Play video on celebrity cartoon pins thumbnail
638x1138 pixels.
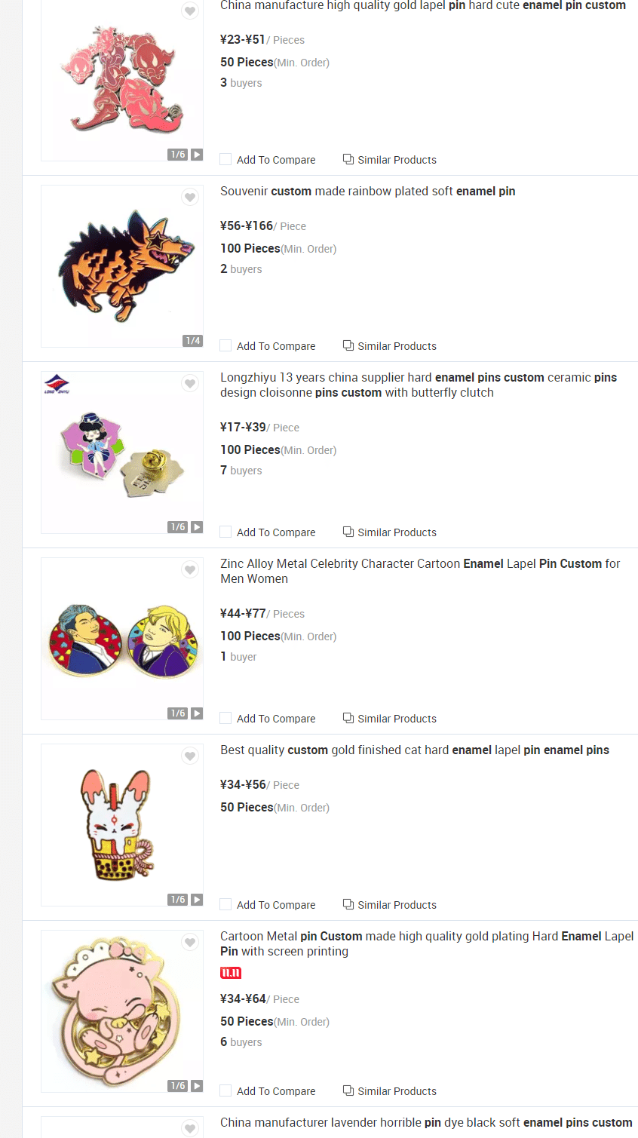pos(197,713)
